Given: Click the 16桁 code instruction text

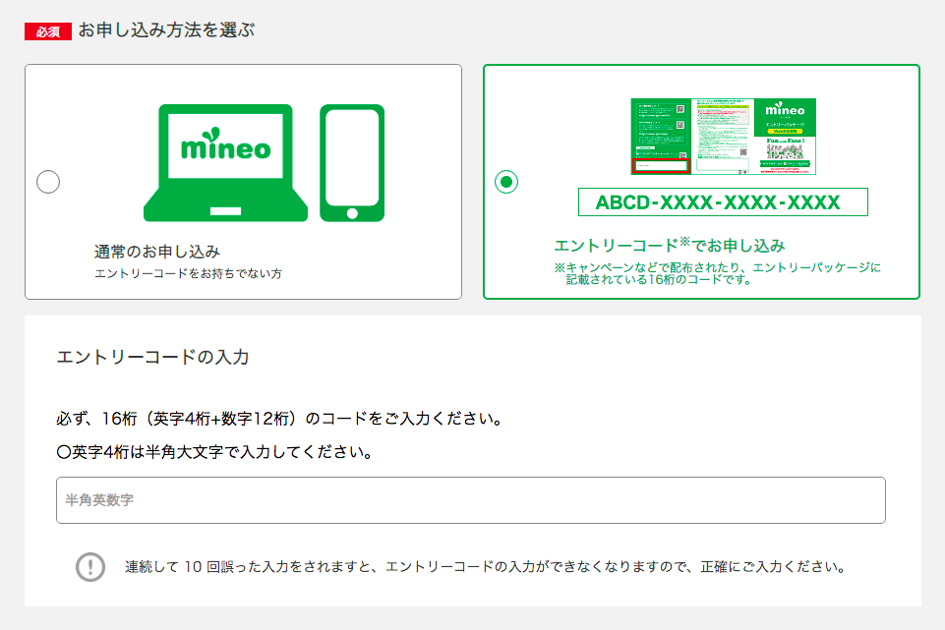Looking at the screenshot, I should coord(280,419).
